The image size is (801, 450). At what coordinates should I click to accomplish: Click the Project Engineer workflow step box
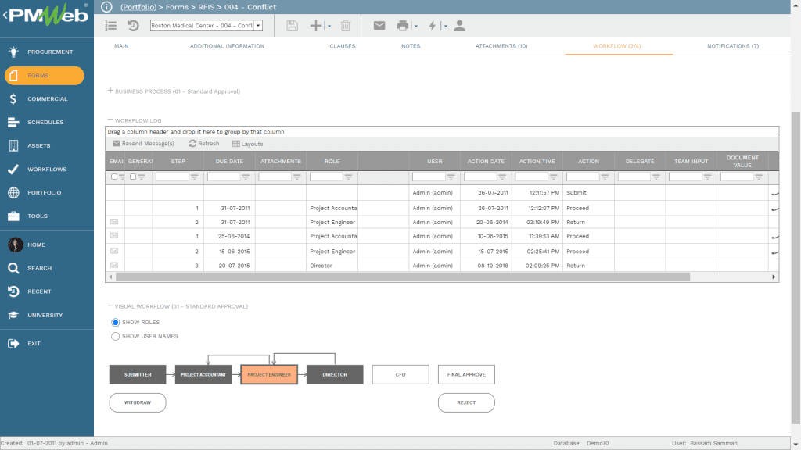tap(269, 374)
